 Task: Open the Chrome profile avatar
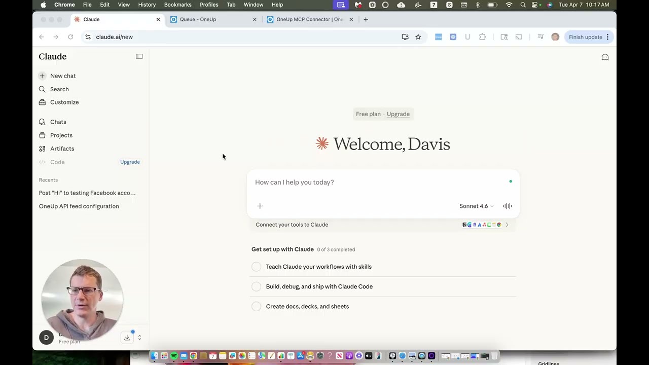[x=555, y=37]
